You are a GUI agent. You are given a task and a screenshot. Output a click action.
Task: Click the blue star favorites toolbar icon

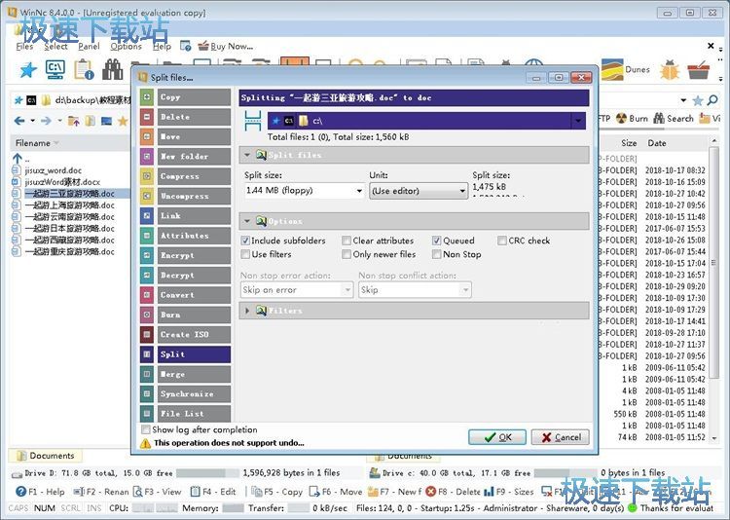(x=28, y=70)
